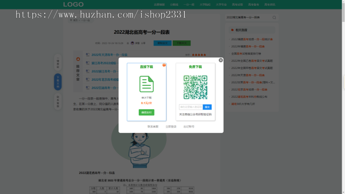This screenshot has width=345, height=194.
Task: Click the orange badge on 直接下载 card
Action: point(164,65)
